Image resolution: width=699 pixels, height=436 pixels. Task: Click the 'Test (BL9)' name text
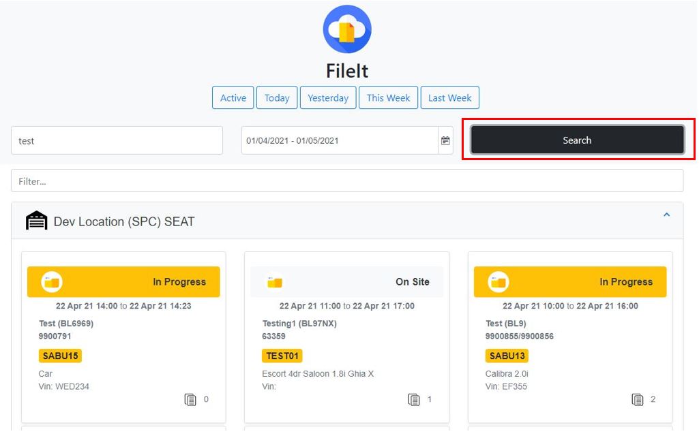506,324
